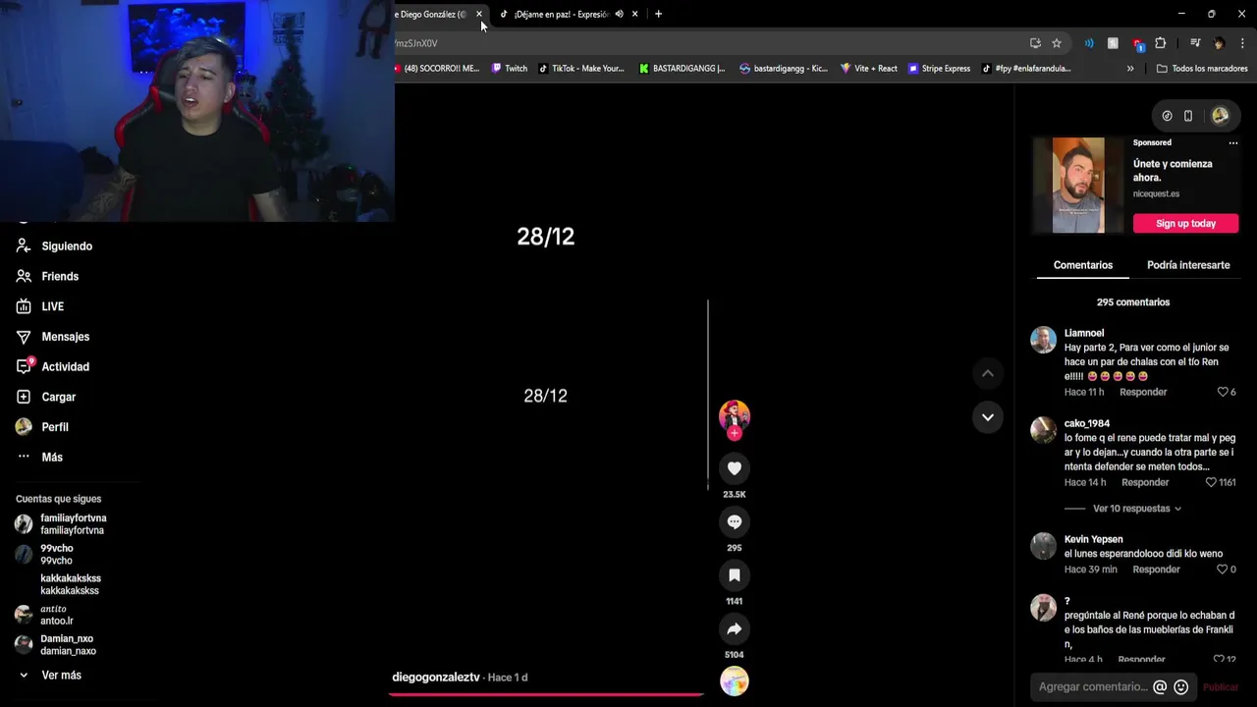Open comments via the speech bubble icon
1257x707 pixels.
tap(735, 522)
